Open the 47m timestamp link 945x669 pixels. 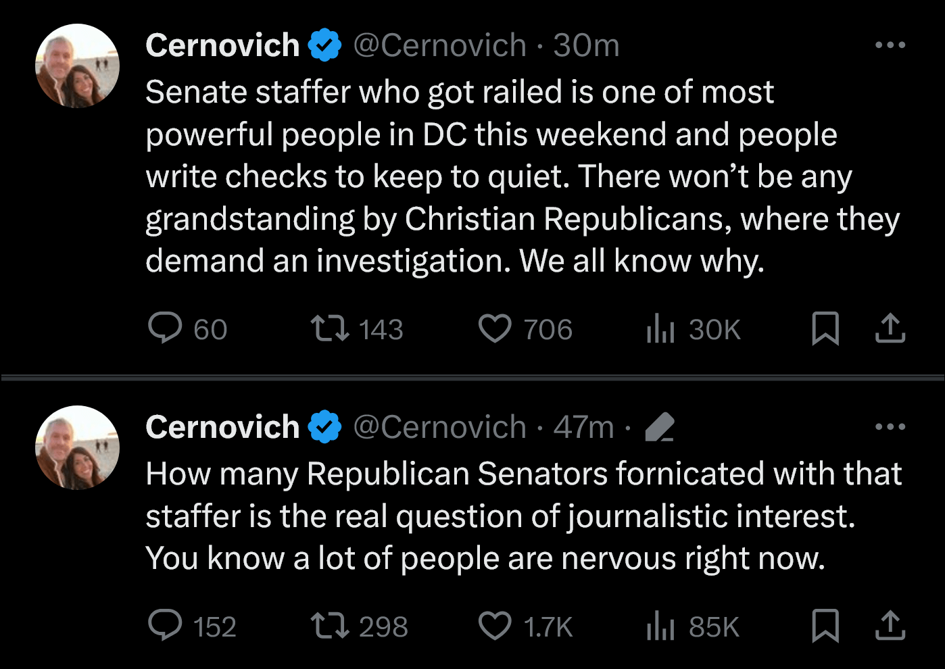[583, 428]
